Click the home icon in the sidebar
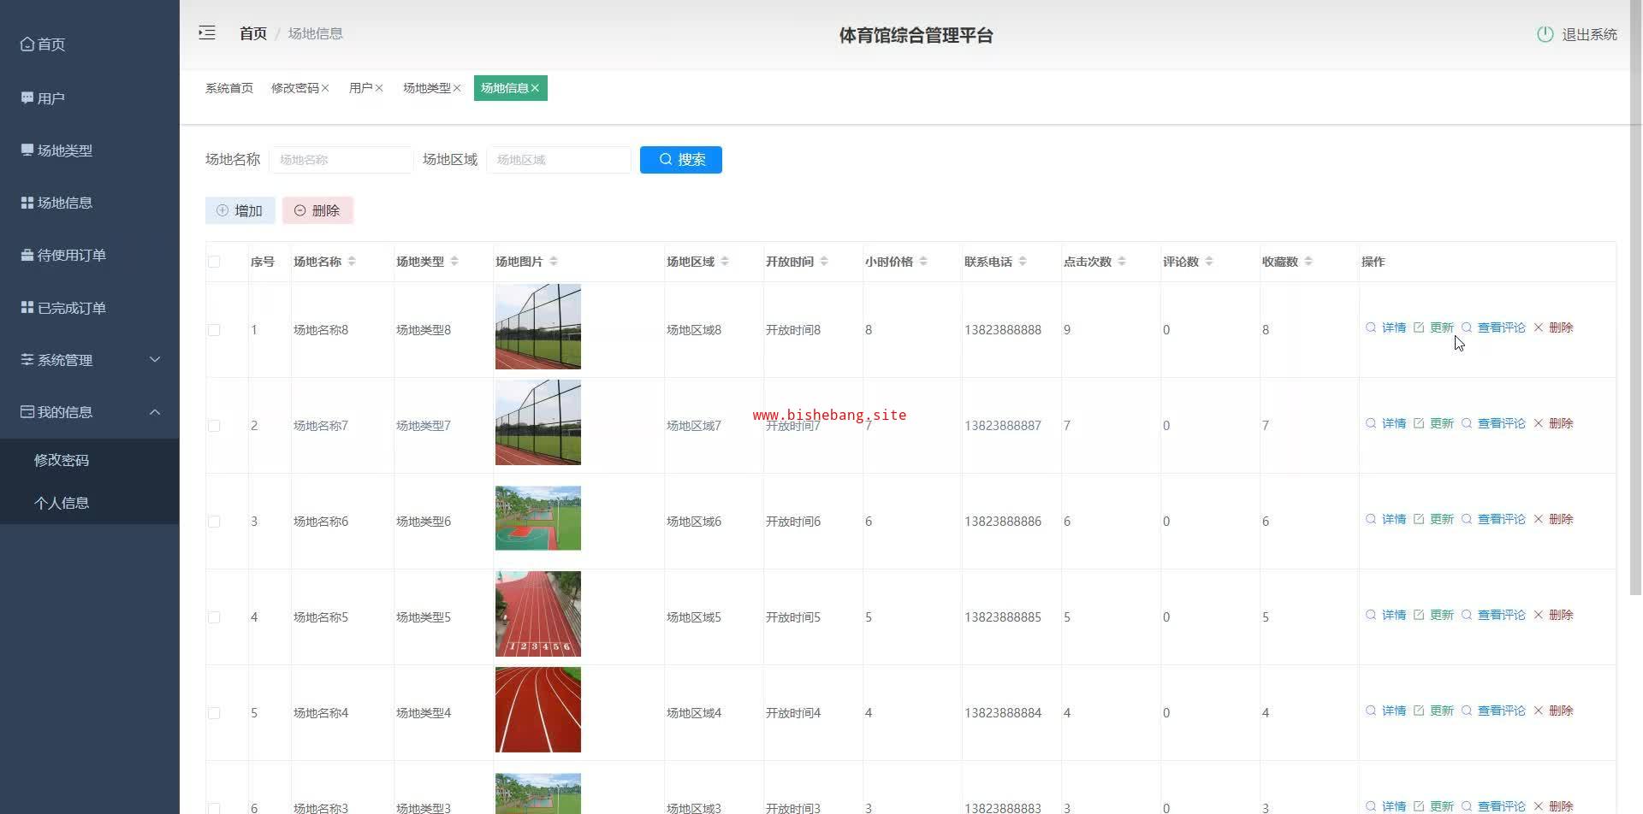The width and height of the screenshot is (1643, 814). click(x=27, y=44)
